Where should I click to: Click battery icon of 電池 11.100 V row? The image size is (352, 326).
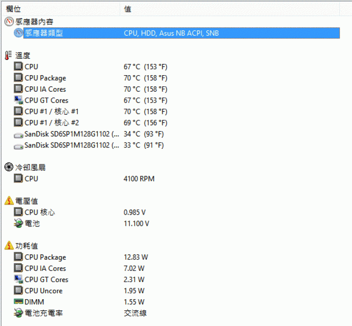click(x=18, y=224)
